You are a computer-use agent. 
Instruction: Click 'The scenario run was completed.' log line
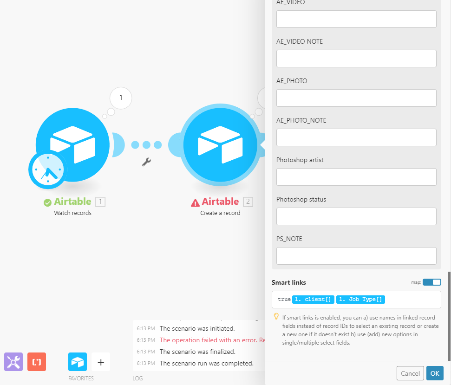click(x=207, y=363)
